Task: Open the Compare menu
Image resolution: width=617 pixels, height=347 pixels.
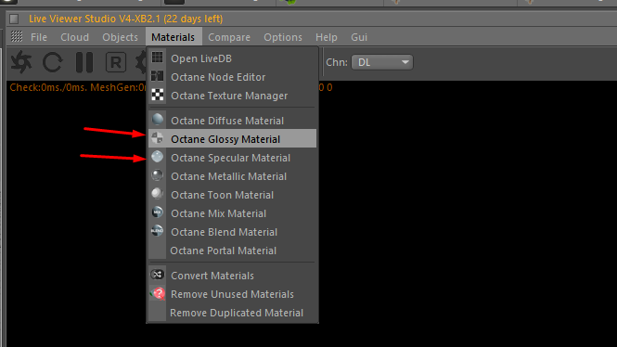Action: coord(229,37)
